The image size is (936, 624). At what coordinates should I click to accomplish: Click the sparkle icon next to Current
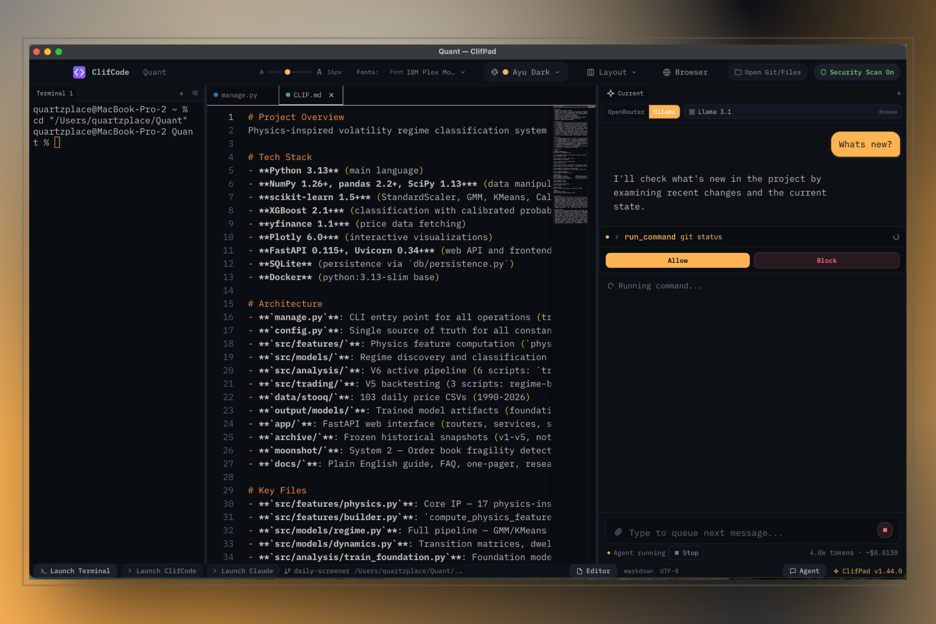tap(610, 93)
